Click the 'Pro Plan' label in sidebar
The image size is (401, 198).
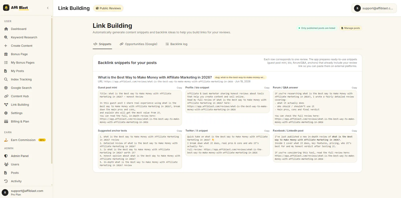16,194
